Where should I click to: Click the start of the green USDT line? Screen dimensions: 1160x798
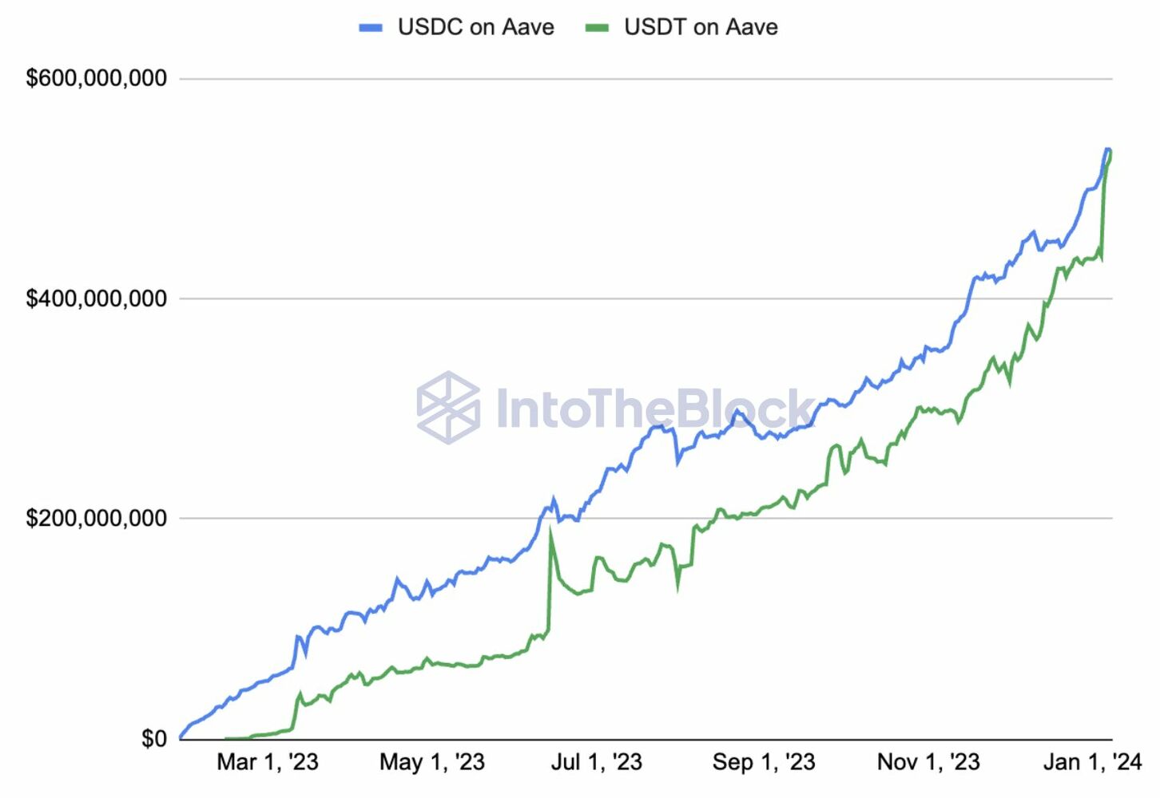(x=227, y=738)
